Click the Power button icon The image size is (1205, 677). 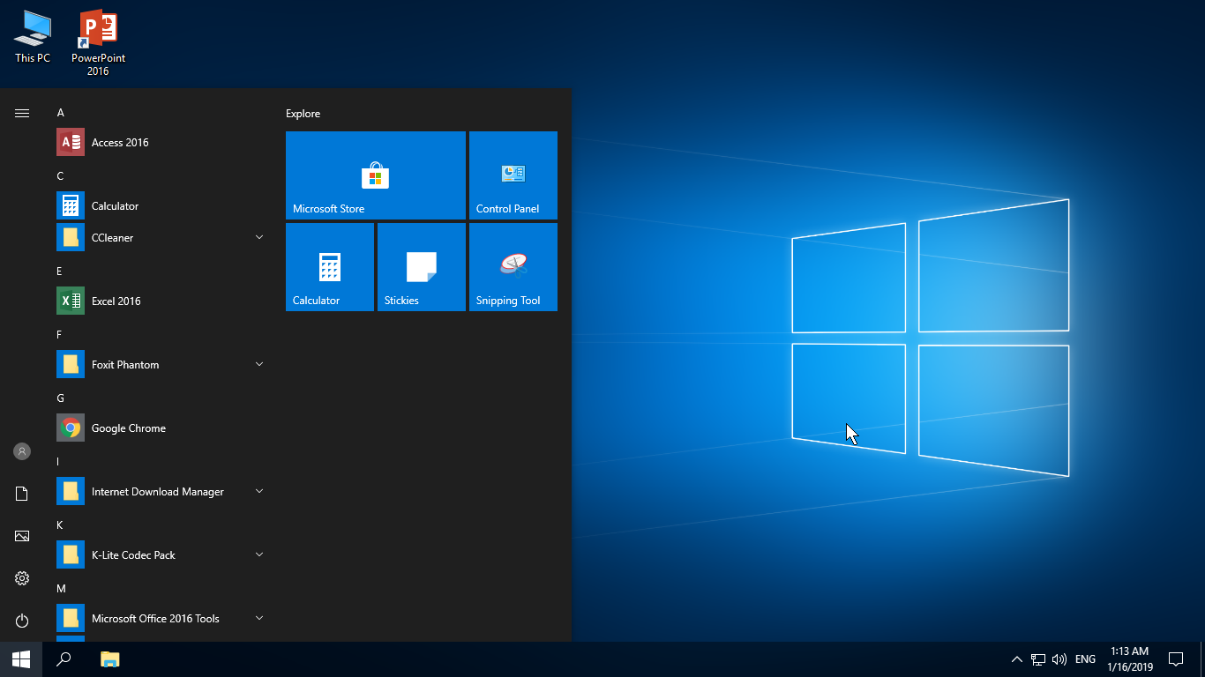pos(22,621)
